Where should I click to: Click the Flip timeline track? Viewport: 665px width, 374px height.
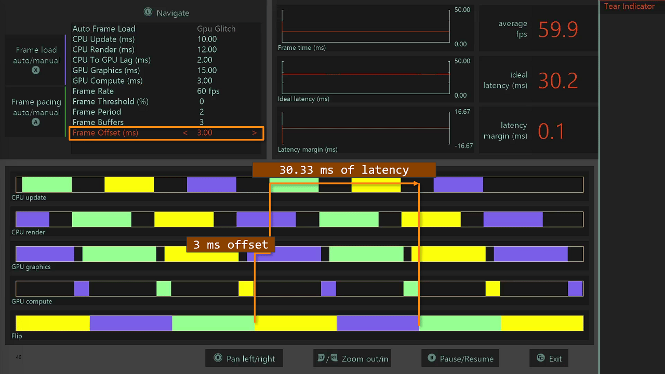(299, 323)
